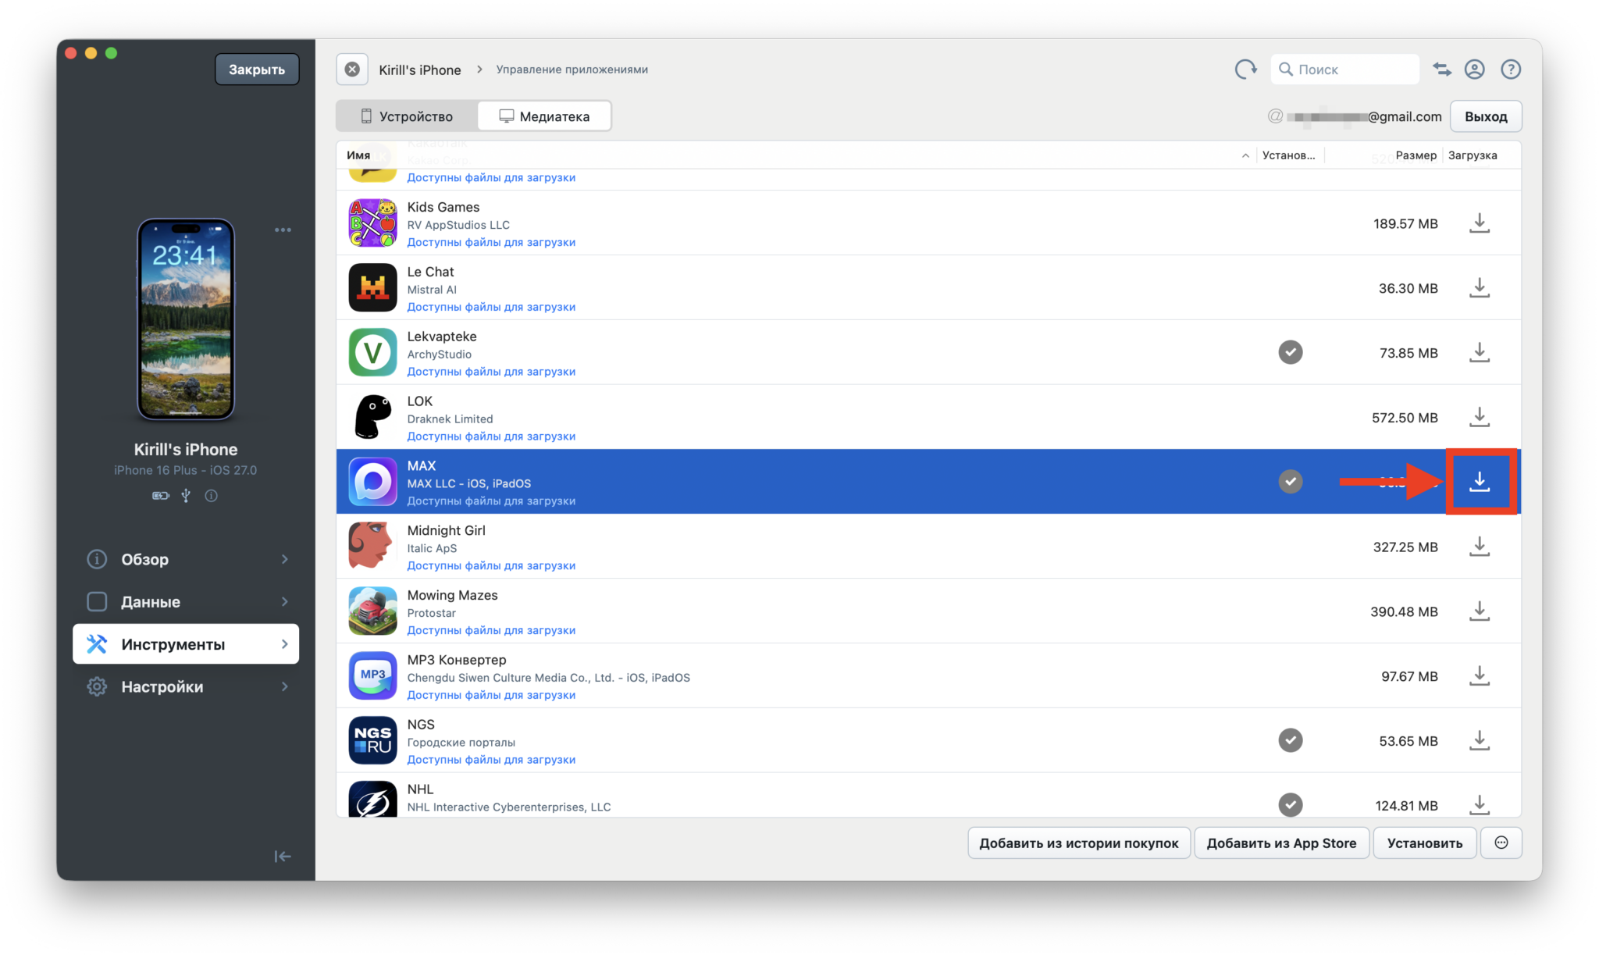This screenshot has height=955, width=1599.
Task: Open the Инструменты sidebar section
Action: (x=186, y=643)
